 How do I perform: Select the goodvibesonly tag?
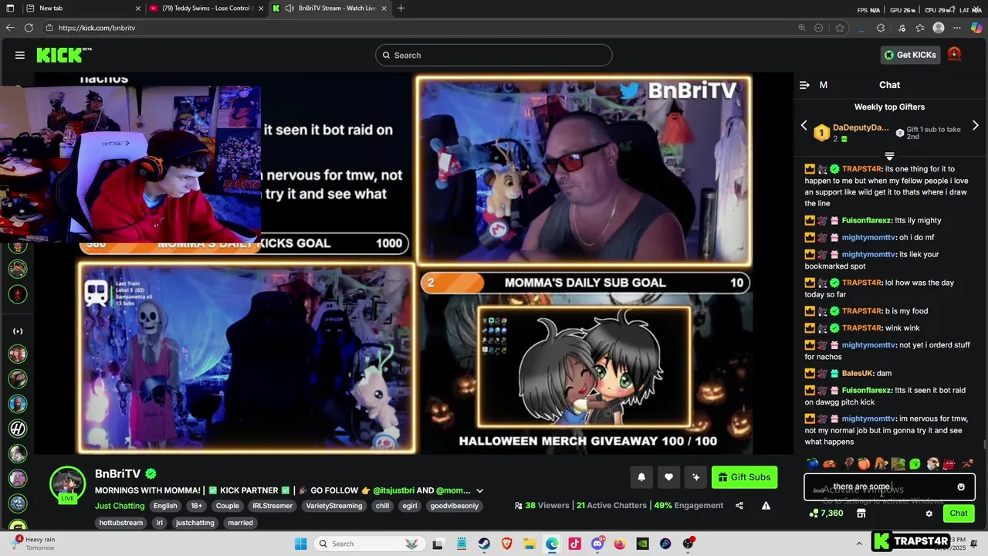[455, 506]
